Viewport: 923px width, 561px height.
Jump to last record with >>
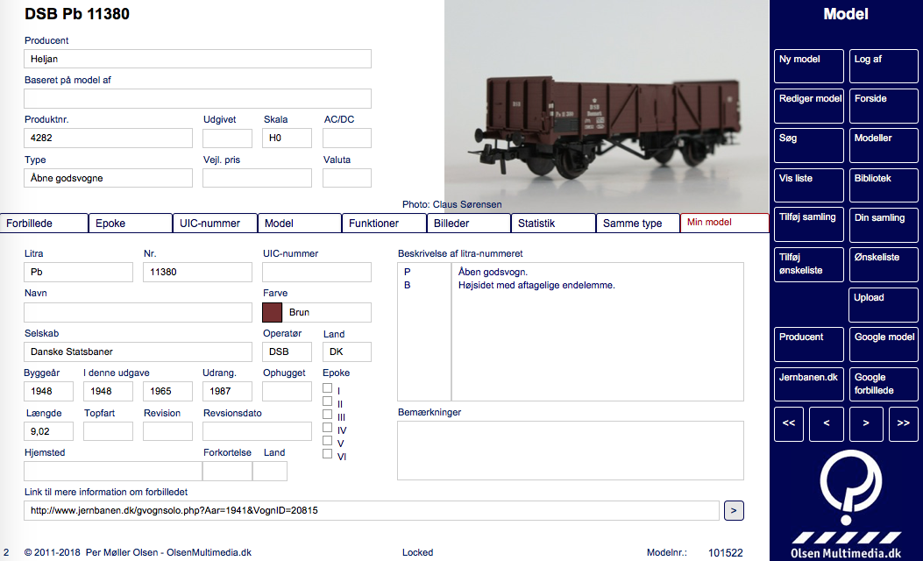click(904, 424)
